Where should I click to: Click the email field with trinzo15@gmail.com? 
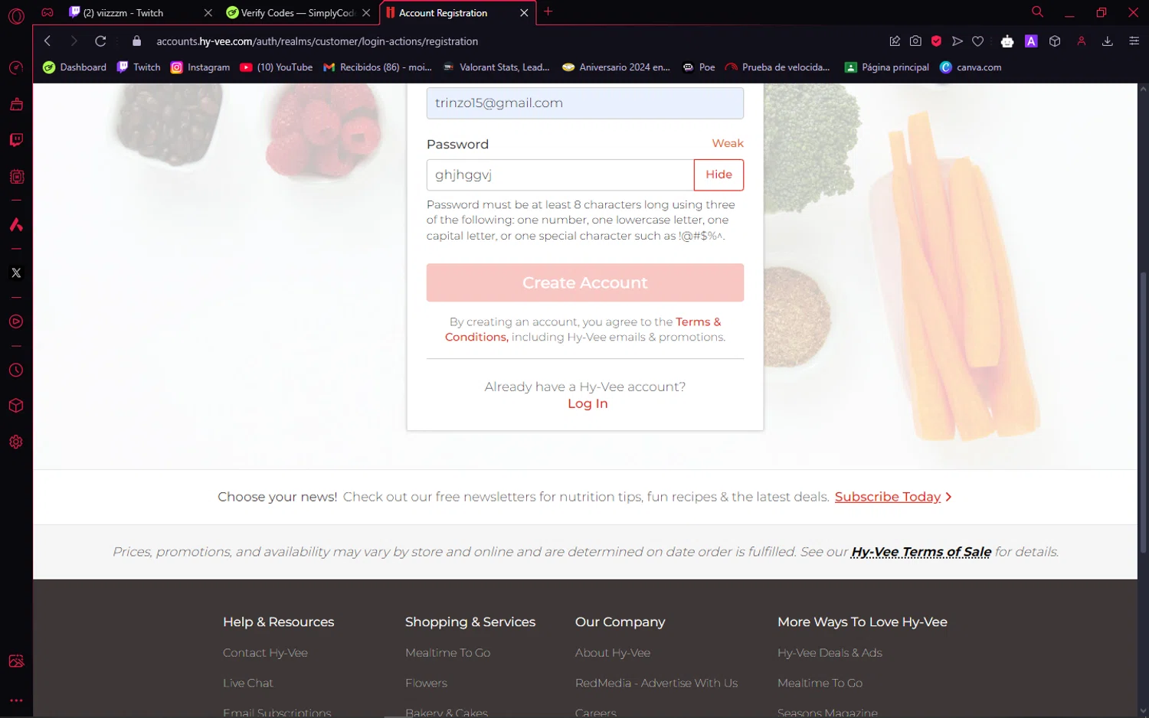click(x=585, y=103)
